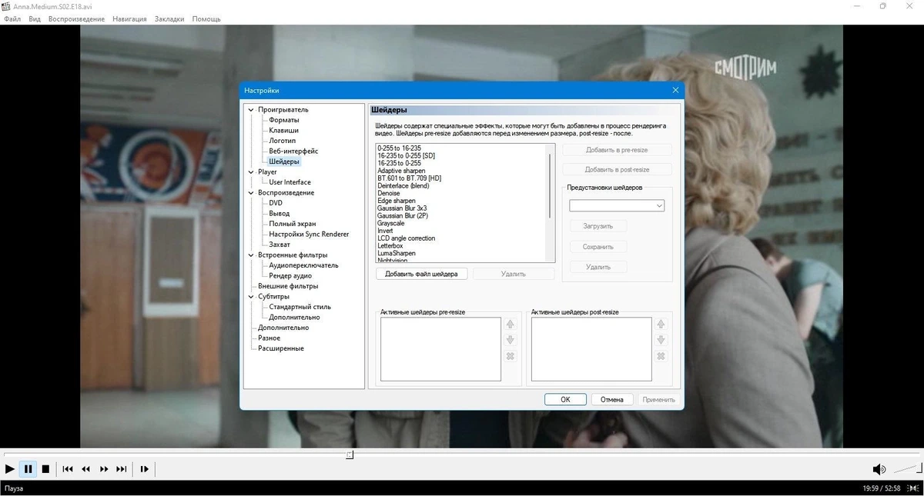Image resolution: width=924 pixels, height=496 pixels.
Task: Skip to previous file icon
Action: (x=68, y=469)
